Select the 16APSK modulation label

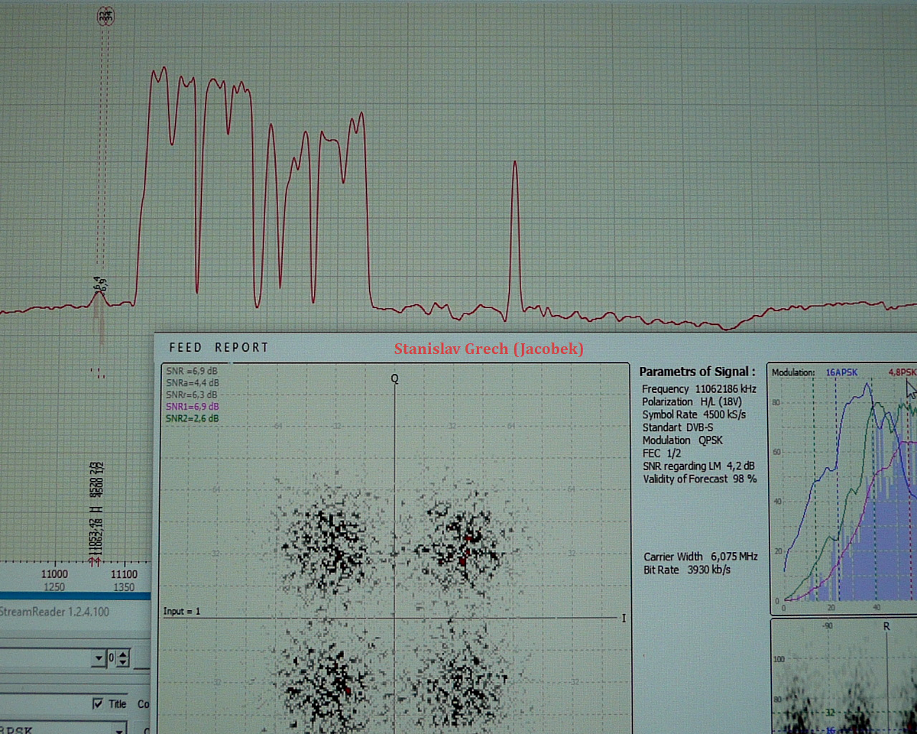click(x=842, y=372)
